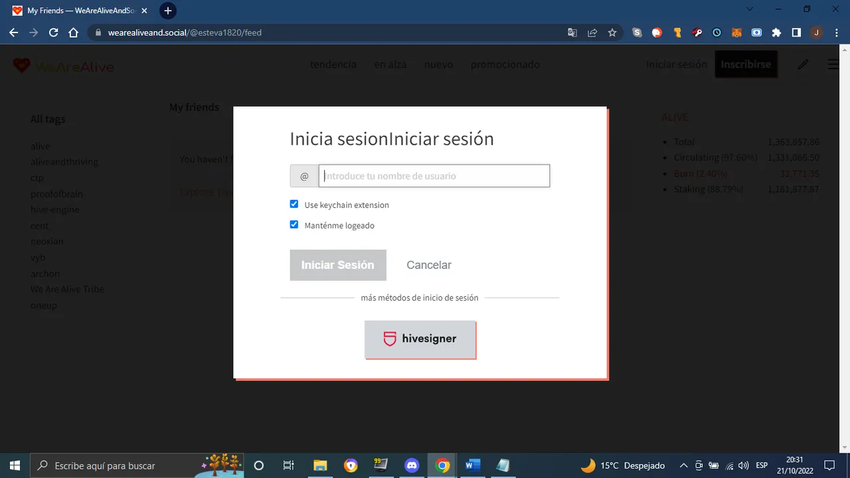850x478 pixels.
Task: Click the address bar URL
Action: 185,33
